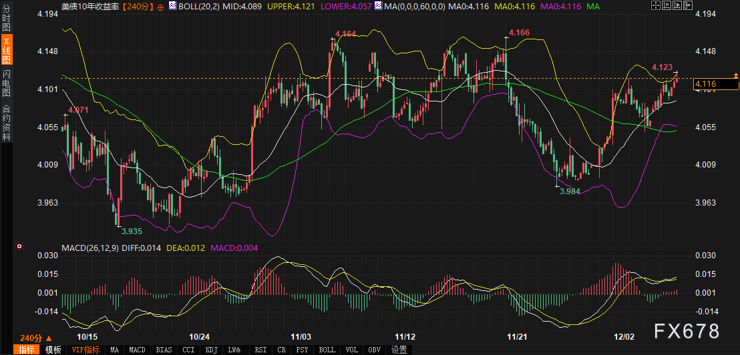The width and height of the screenshot is (740, 355).
Task: Open 设置 settings in indicator bar
Action: pyautogui.click(x=399, y=350)
